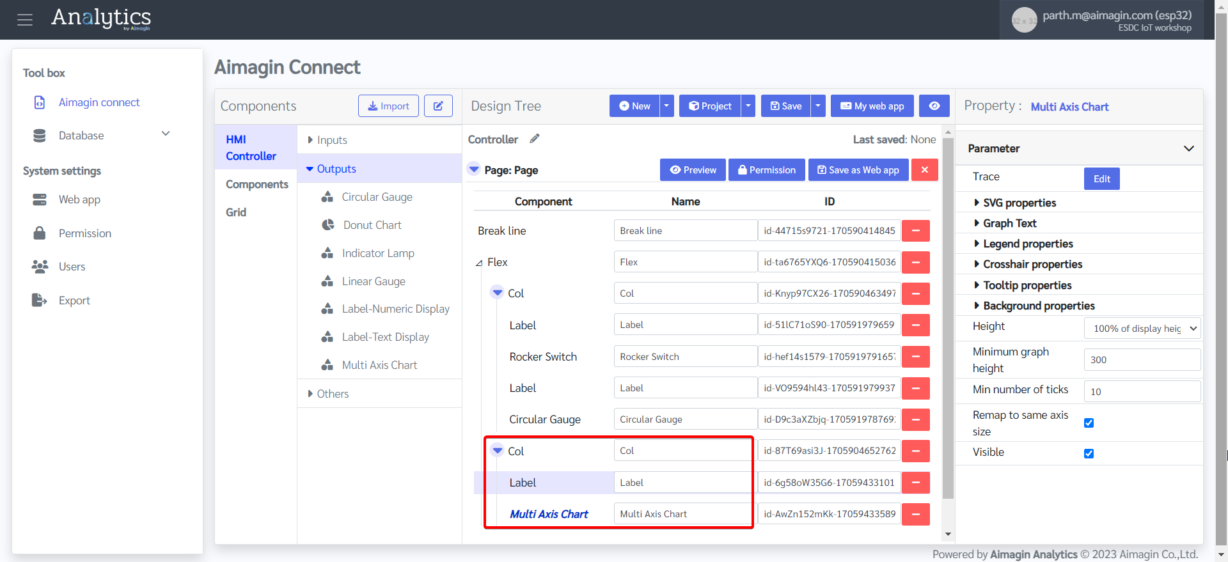1228x562 pixels.
Task: Click the Import button
Action: [x=388, y=106]
